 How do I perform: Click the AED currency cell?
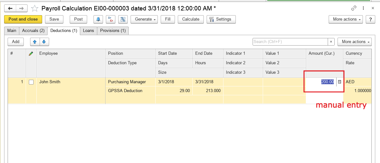pyautogui.click(x=357, y=82)
